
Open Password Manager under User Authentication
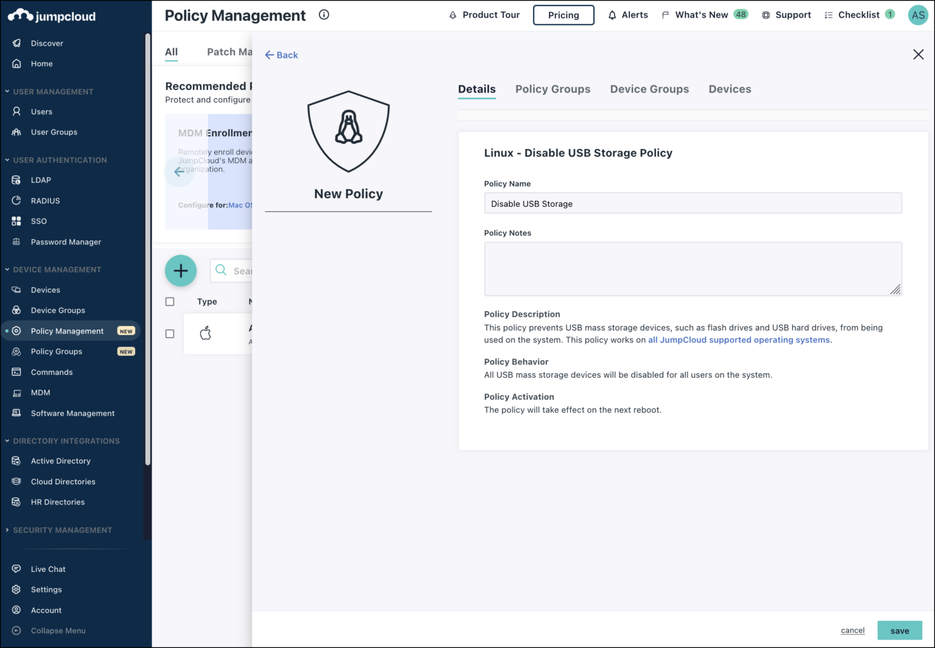[66, 242]
